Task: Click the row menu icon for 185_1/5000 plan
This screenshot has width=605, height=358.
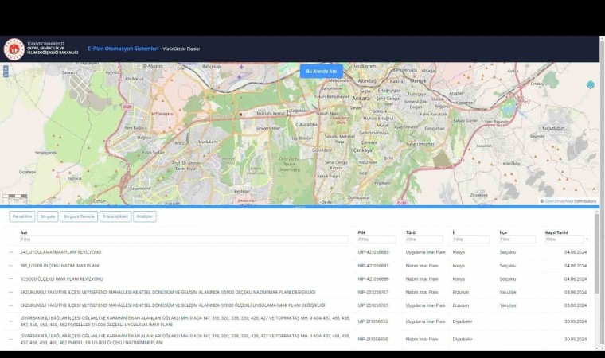Action: 11,266
